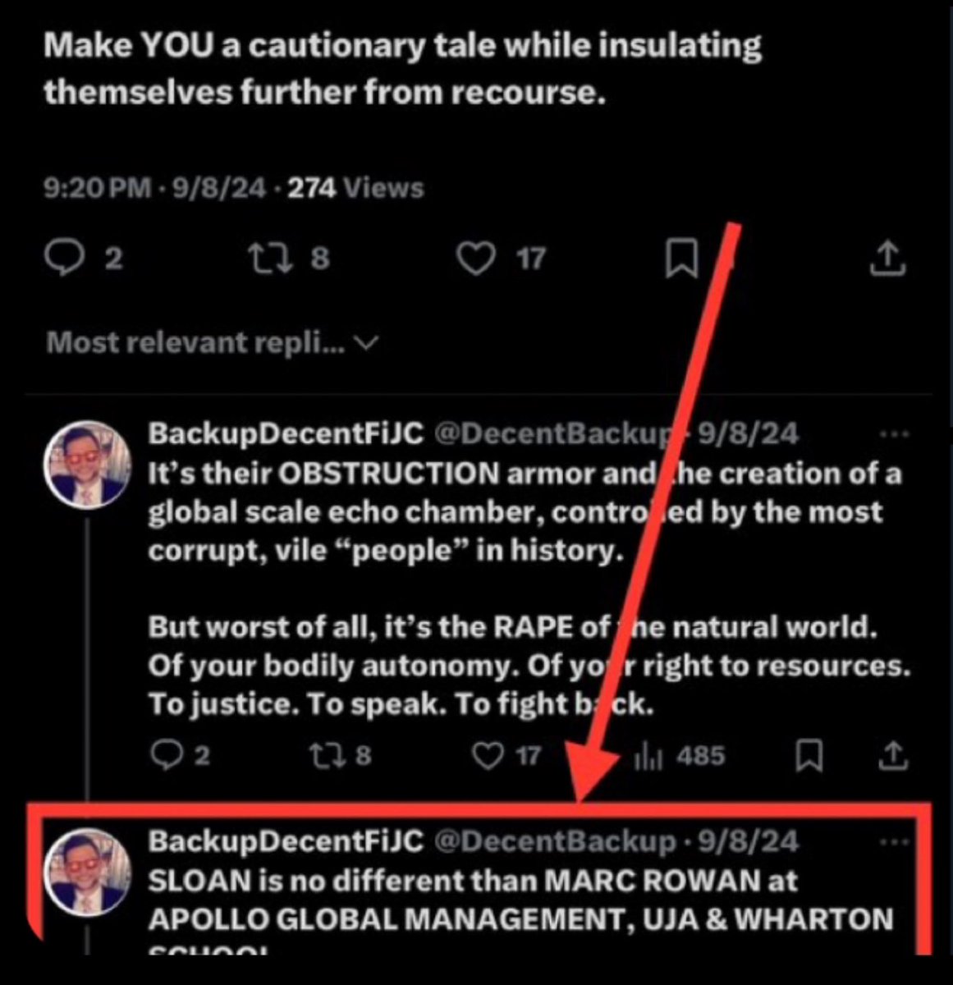Screen dimensions: 953x985
Task: Share the main post via share icon
Action: tap(887, 259)
